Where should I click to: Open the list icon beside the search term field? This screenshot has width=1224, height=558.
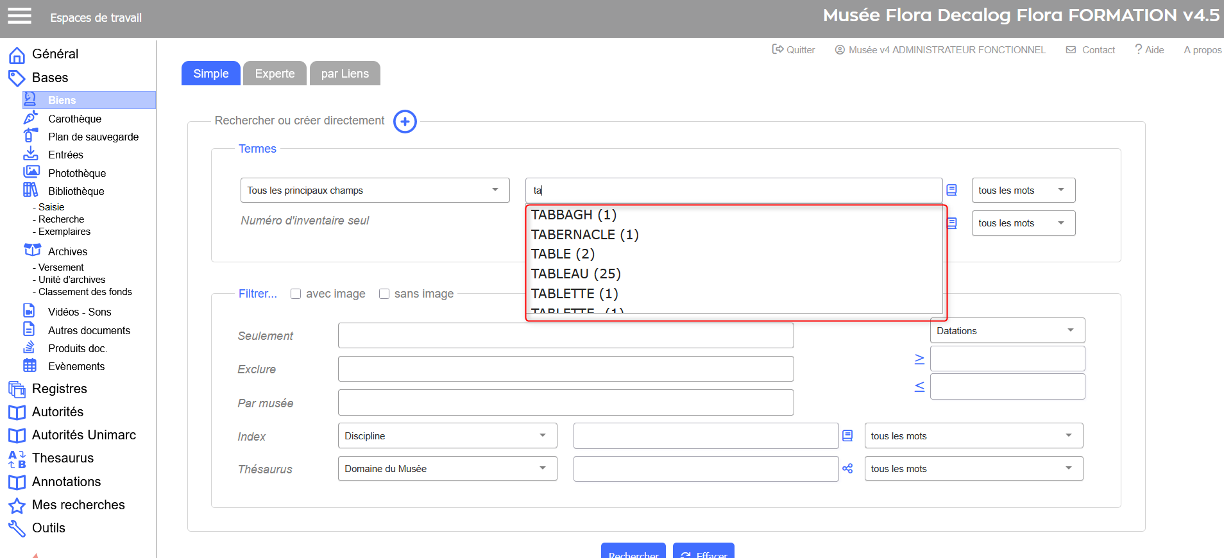click(x=951, y=190)
